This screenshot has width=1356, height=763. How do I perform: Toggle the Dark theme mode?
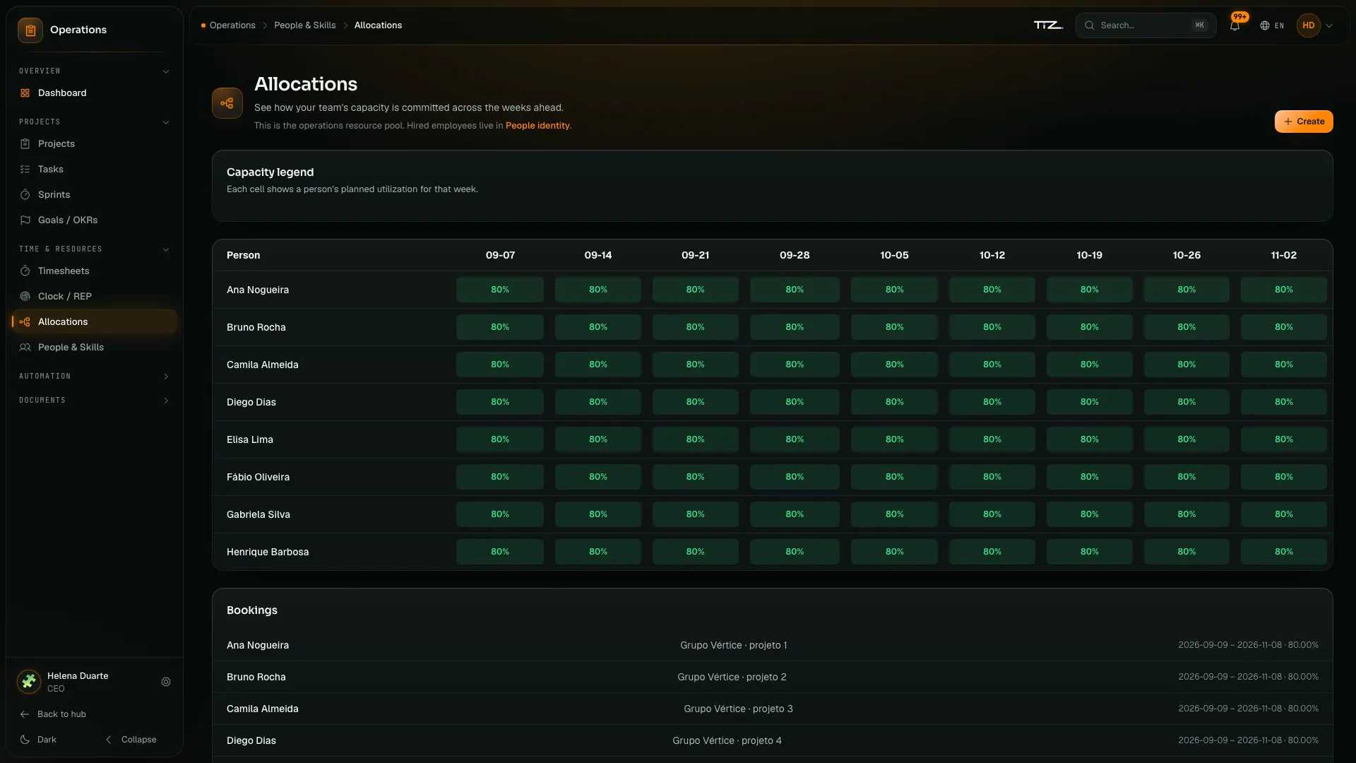38,740
